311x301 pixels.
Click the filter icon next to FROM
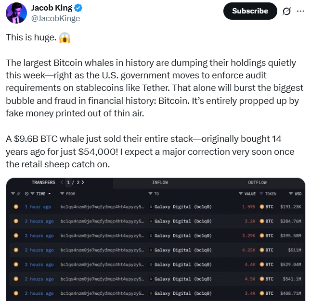pos(62,193)
